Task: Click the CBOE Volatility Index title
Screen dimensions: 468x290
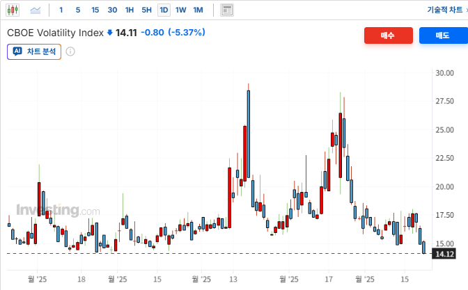Action: point(55,33)
